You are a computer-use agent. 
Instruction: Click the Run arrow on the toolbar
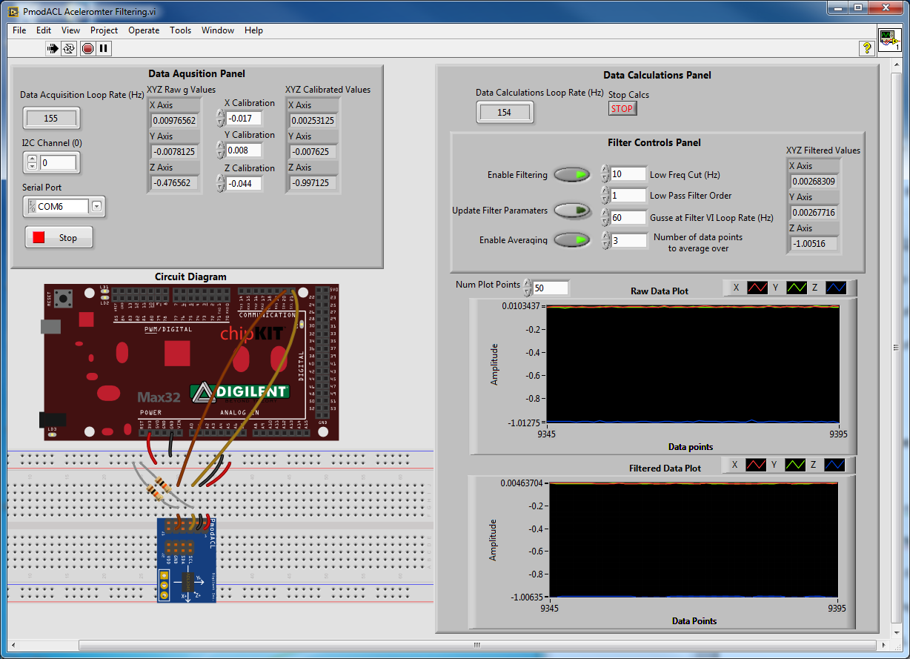pos(53,48)
